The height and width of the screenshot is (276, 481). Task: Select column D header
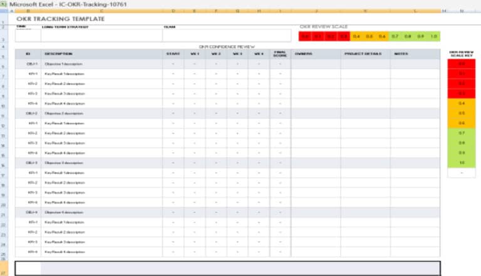pos(173,11)
